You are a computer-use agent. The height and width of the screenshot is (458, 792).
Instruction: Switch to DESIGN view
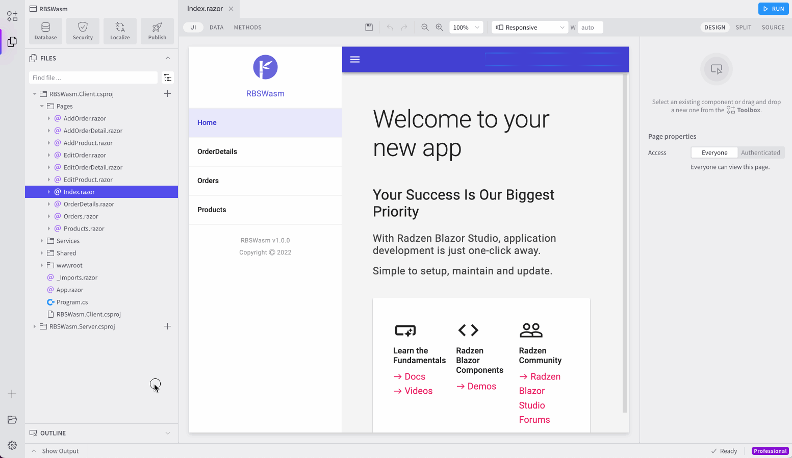[715, 28]
